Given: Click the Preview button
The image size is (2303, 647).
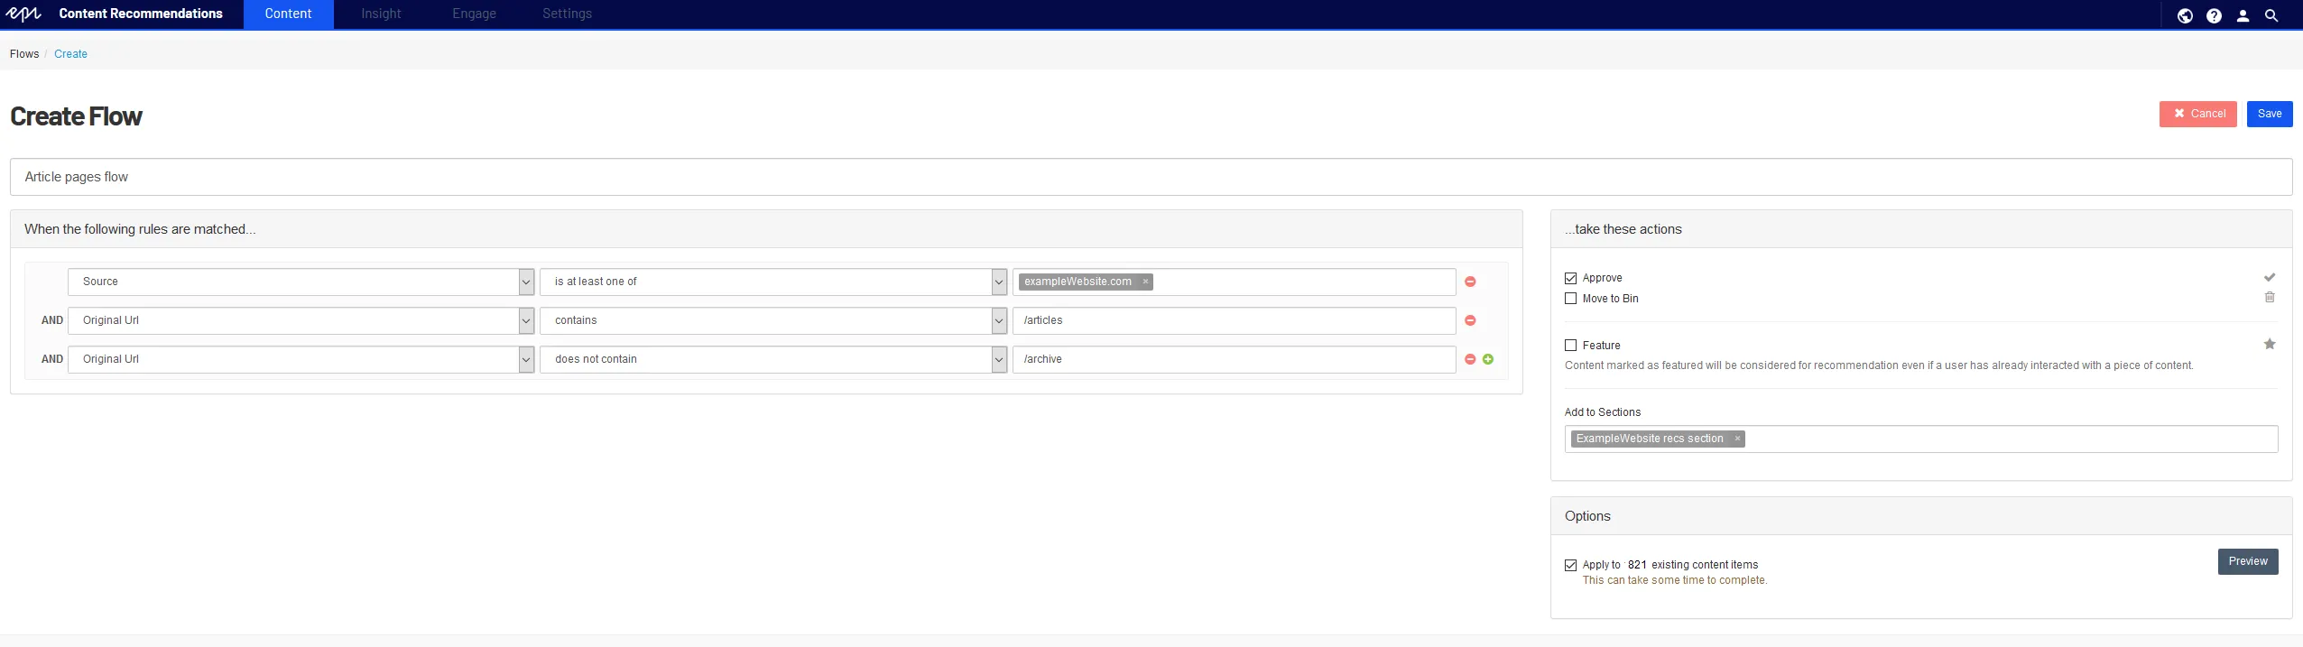Looking at the screenshot, I should (2248, 561).
